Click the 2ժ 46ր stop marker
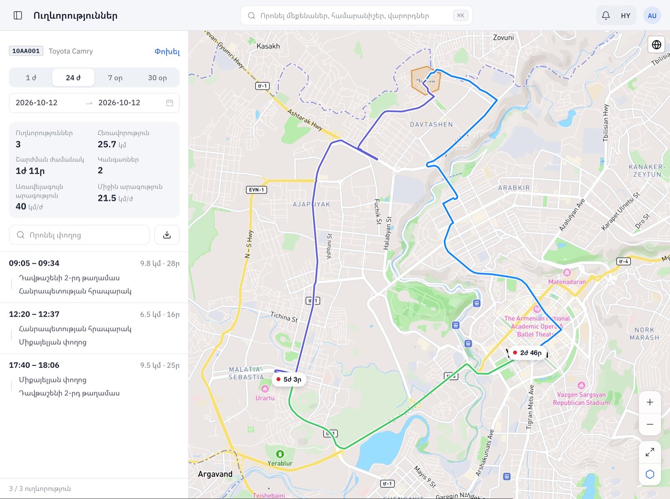Image resolution: width=670 pixels, height=499 pixels. (527, 353)
